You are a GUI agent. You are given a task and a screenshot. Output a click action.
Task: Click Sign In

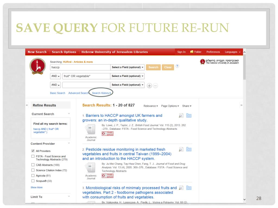point(181,52)
